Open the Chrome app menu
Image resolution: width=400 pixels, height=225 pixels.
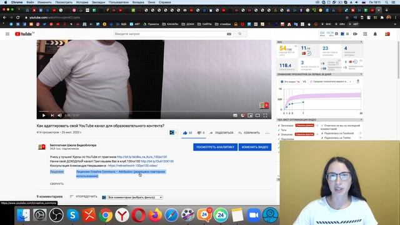click(x=17, y=2)
